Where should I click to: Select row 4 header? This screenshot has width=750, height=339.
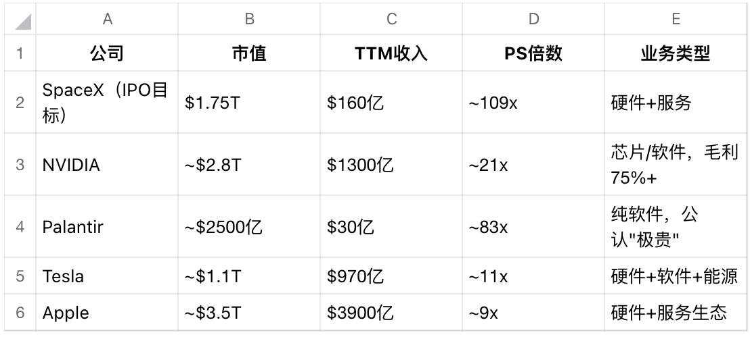pyautogui.click(x=20, y=227)
